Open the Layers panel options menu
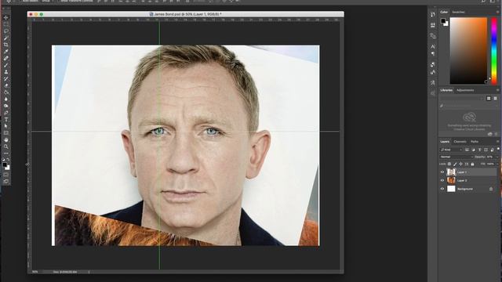Screen dimensions: 502x282 coord(497,141)
